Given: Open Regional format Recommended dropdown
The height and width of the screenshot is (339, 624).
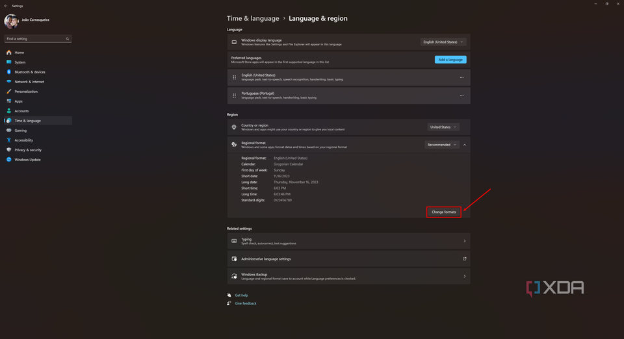Looking at the screenshot, I should [442, 145].
